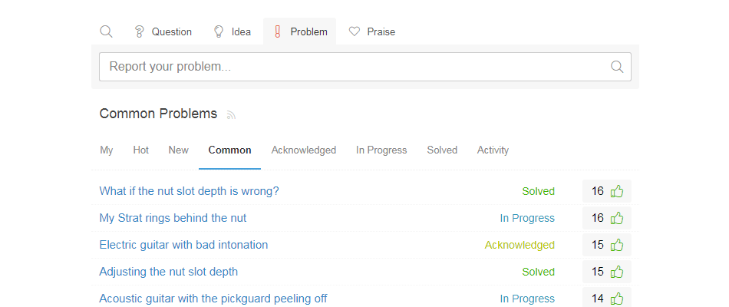
Task: Filter by Acknowledged problems
Action: click(x=304, y=150)
